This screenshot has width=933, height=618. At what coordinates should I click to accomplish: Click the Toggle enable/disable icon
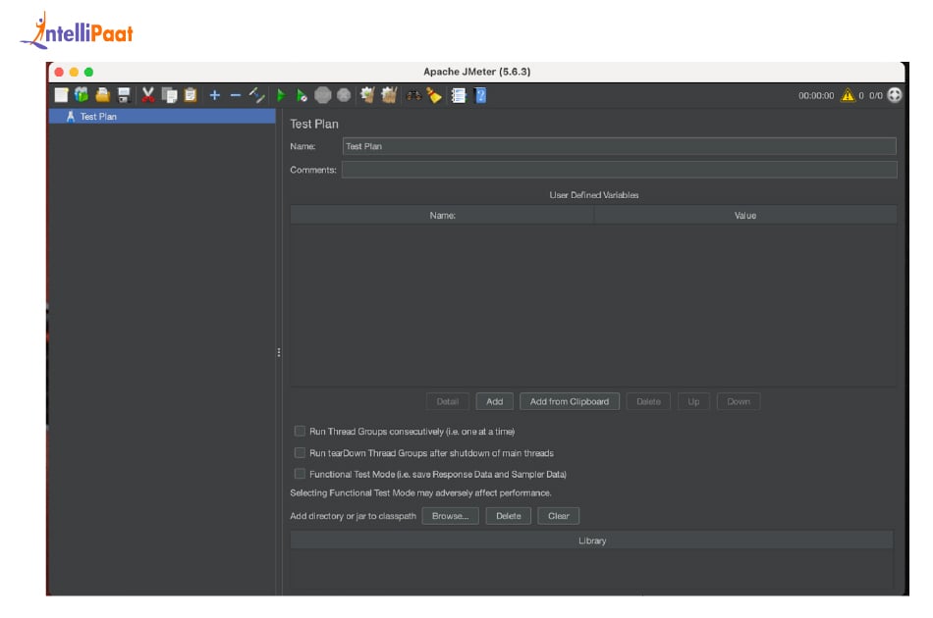[256, 95]
